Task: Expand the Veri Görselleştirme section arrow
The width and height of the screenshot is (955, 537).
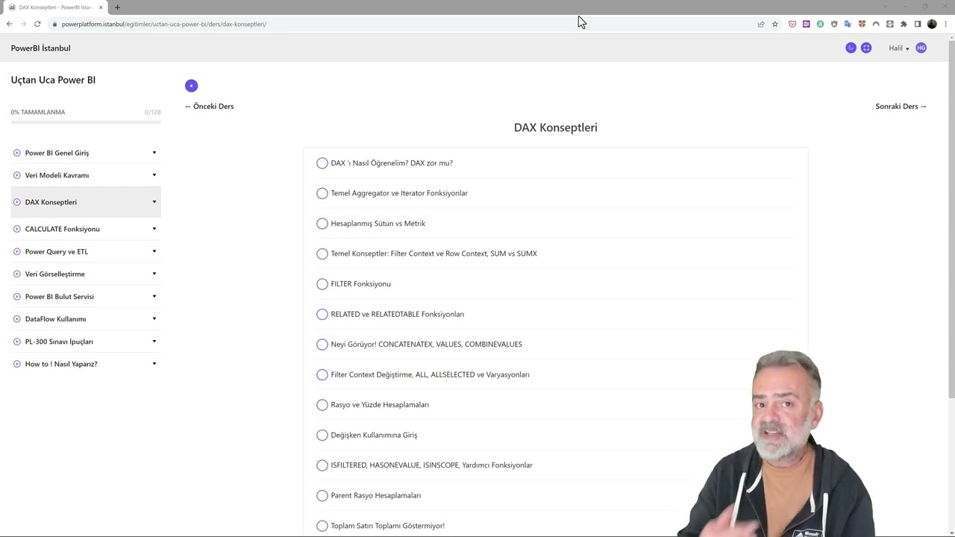Action: point(154,274)
